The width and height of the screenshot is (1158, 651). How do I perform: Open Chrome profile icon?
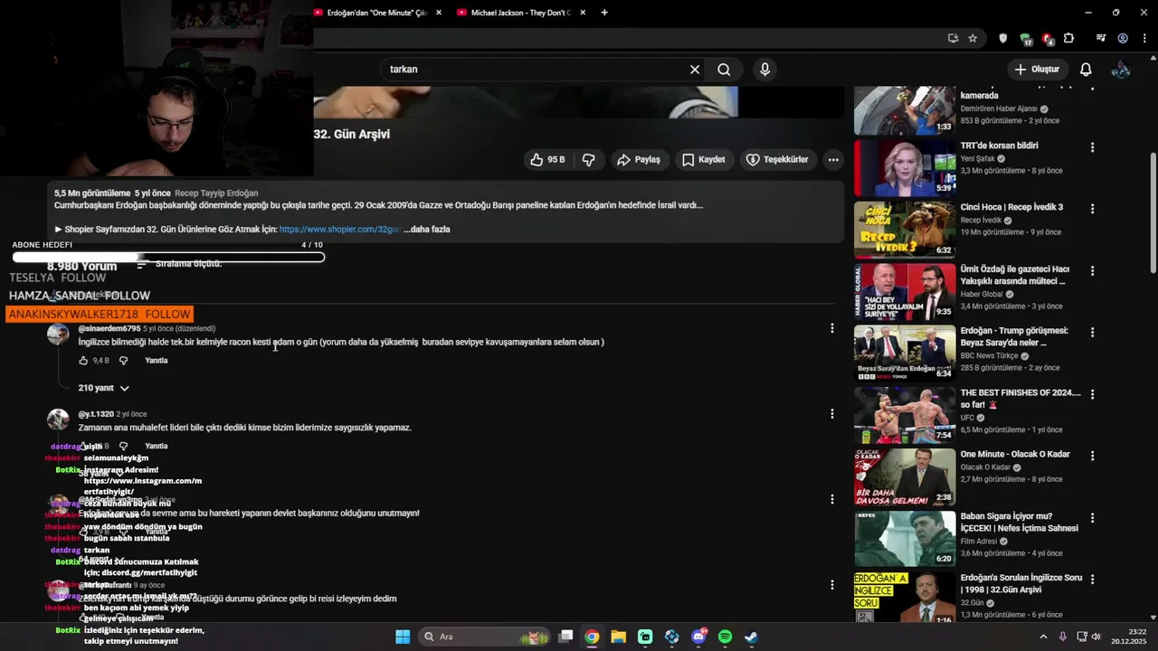[x=1123, y=38]
